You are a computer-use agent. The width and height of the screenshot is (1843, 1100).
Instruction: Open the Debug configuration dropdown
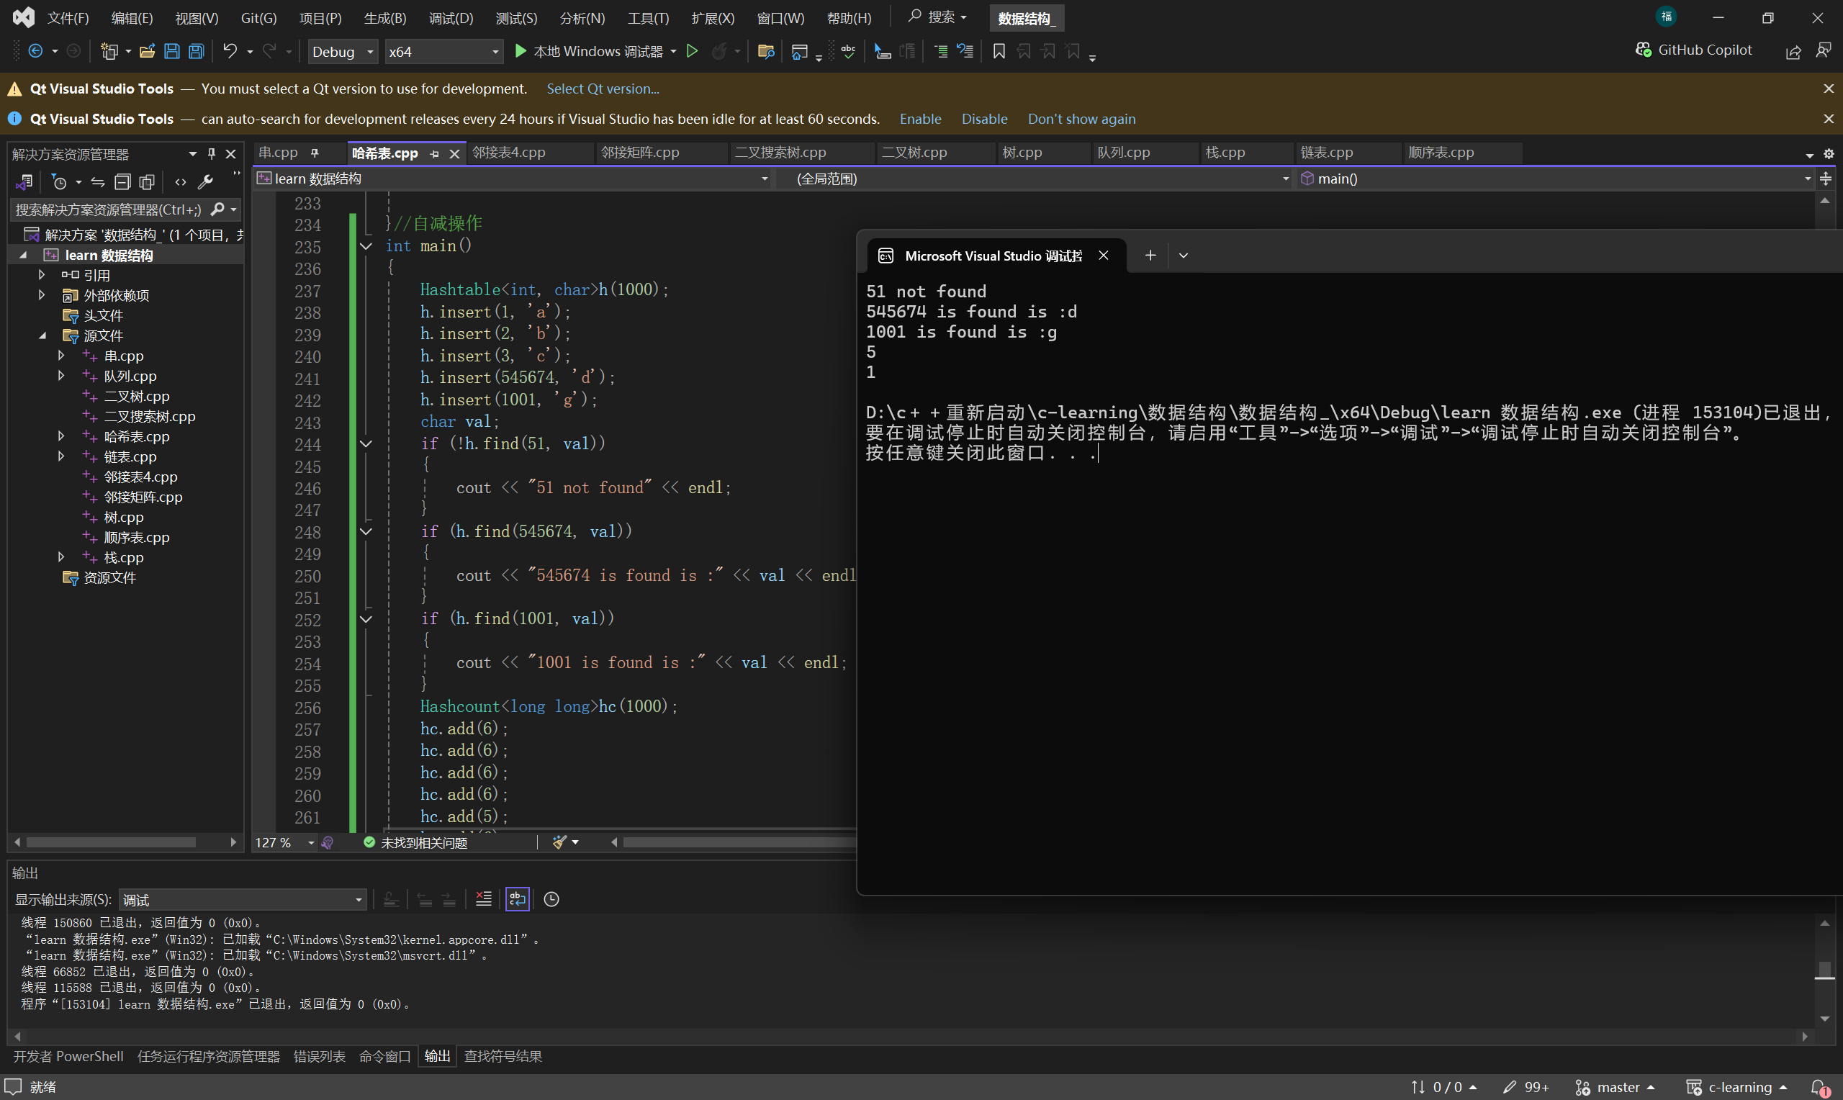pos(343,51)
